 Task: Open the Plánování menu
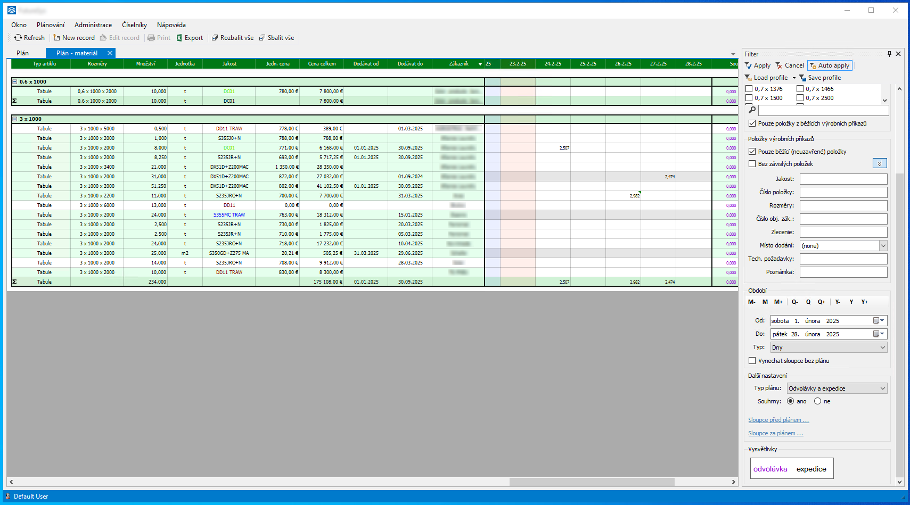coord(51,25)
